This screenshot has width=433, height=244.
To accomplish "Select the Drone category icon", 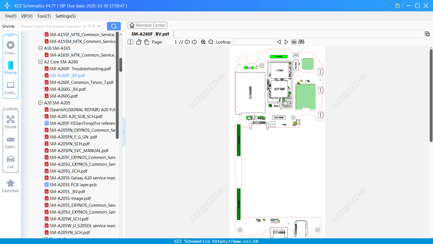I will tap(11, 122).
